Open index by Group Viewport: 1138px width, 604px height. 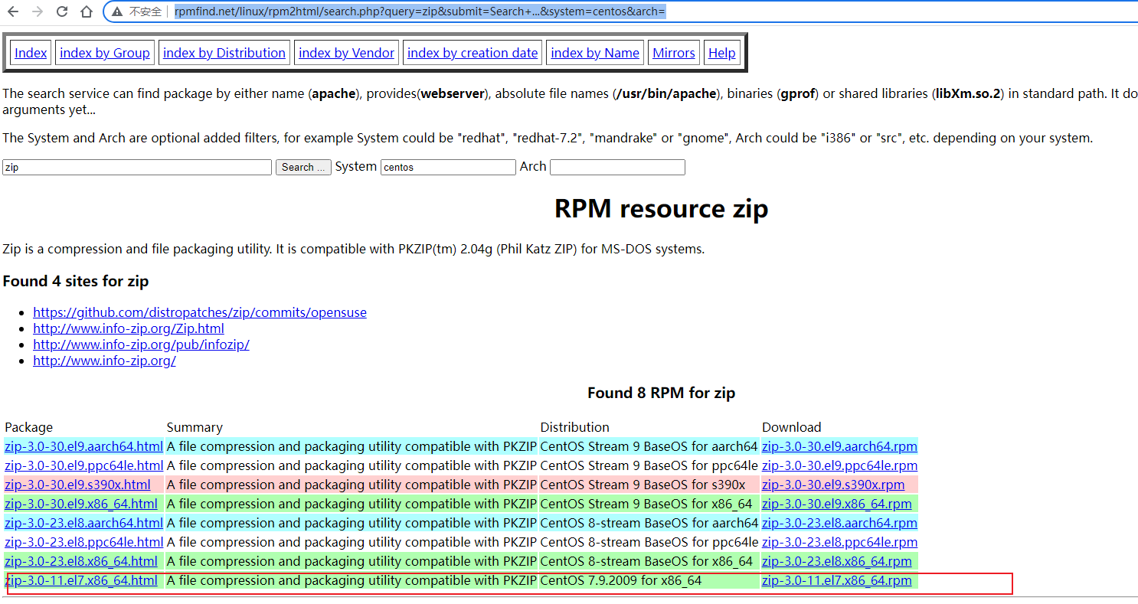(105, 53)
